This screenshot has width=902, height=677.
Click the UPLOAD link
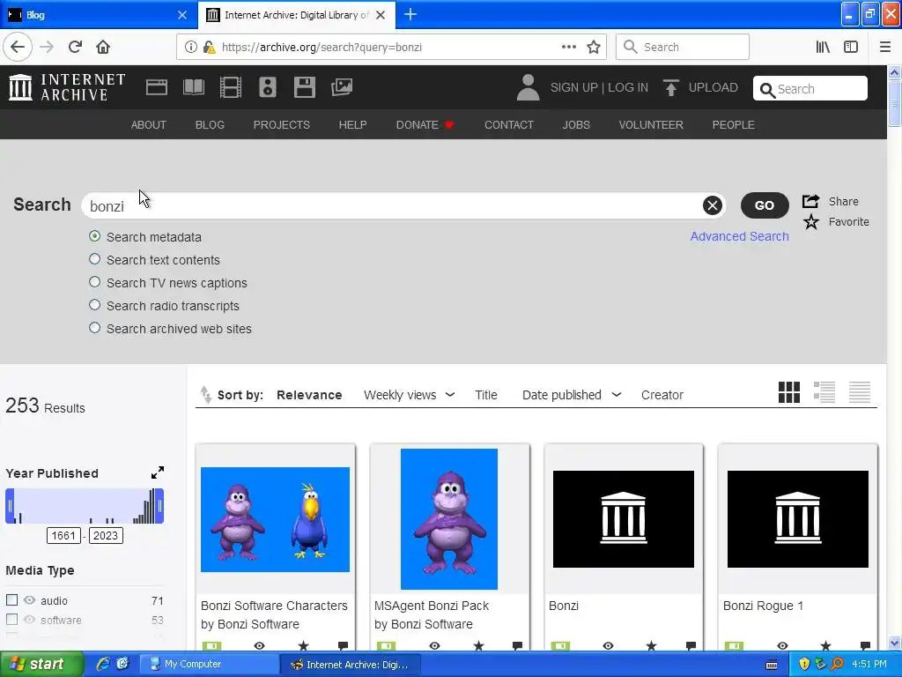[713, 87]
